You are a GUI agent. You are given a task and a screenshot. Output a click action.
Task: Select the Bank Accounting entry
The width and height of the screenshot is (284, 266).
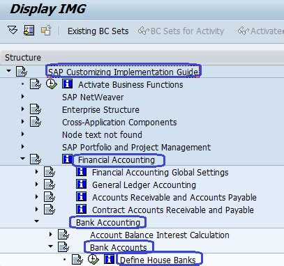click(x=108, y=223)
